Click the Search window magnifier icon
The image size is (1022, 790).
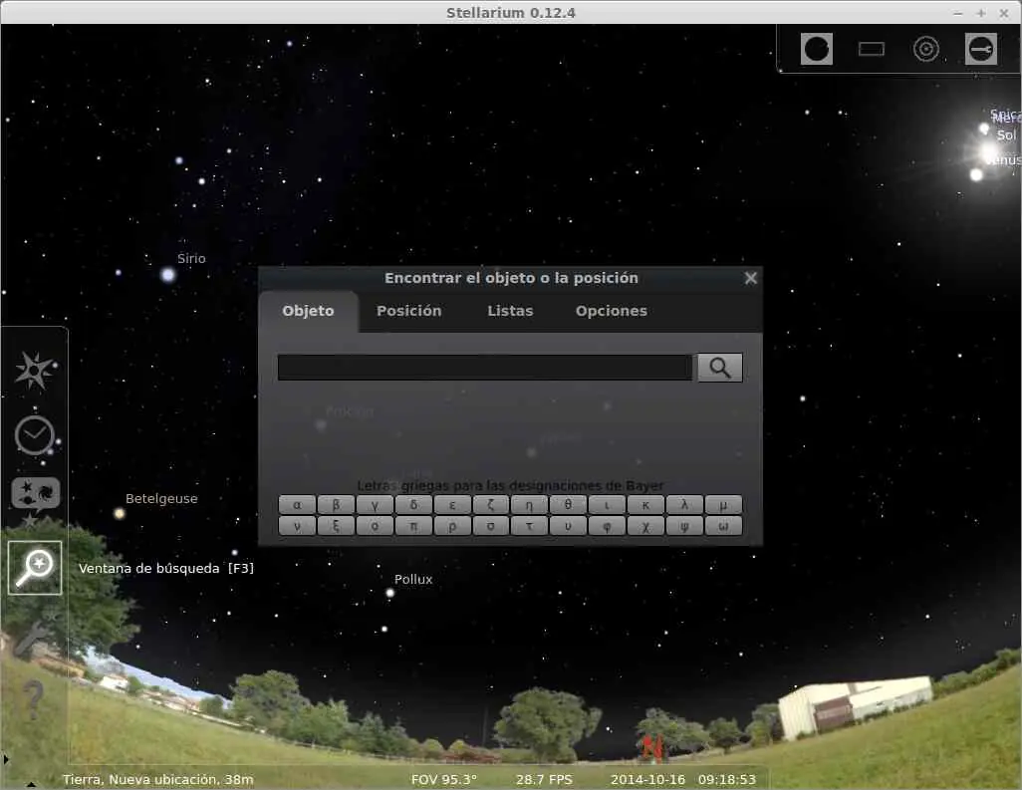coord(35,568)
